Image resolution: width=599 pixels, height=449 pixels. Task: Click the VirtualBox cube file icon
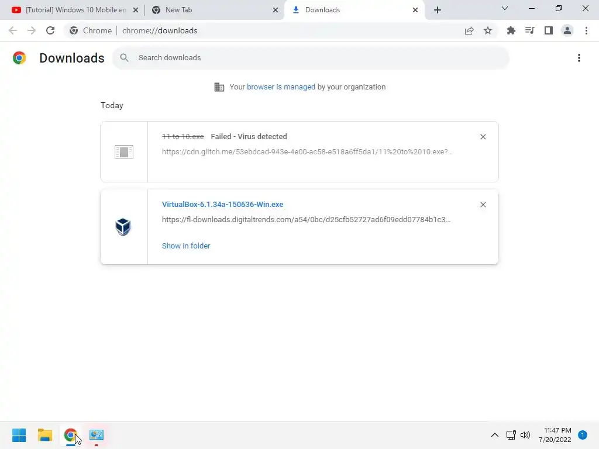coord(123,227)
